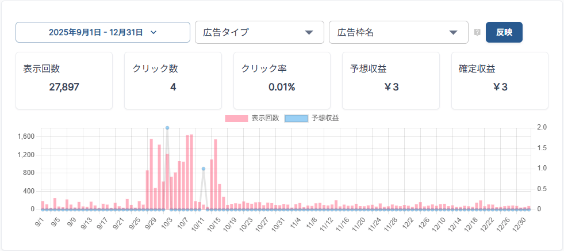Image resolution: width=564 pixels, height=251 pixels.
Task: Click the 広告タイプ dropdown arrow
Action: pos(309,32)
